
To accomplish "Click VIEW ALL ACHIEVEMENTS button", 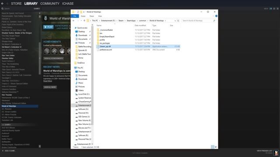I will click(x=53, y=58).
